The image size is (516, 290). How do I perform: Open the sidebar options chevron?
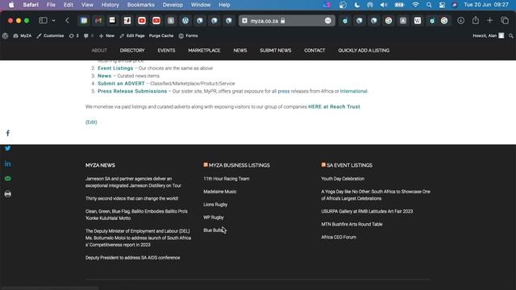tap(53, 20)
